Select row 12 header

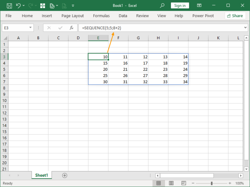click(x=4, y=113)
